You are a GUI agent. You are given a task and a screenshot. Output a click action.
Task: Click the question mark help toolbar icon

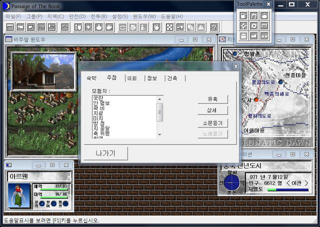pos(214,27)
